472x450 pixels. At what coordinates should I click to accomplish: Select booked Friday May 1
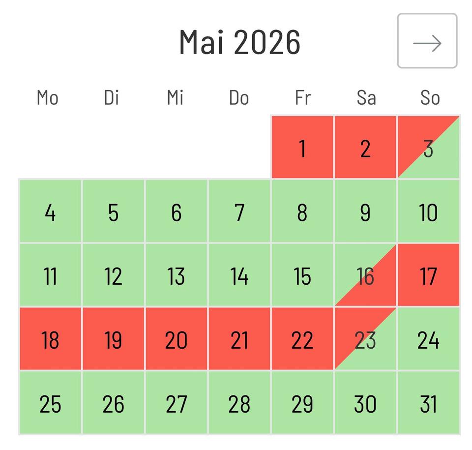point(302,147)
